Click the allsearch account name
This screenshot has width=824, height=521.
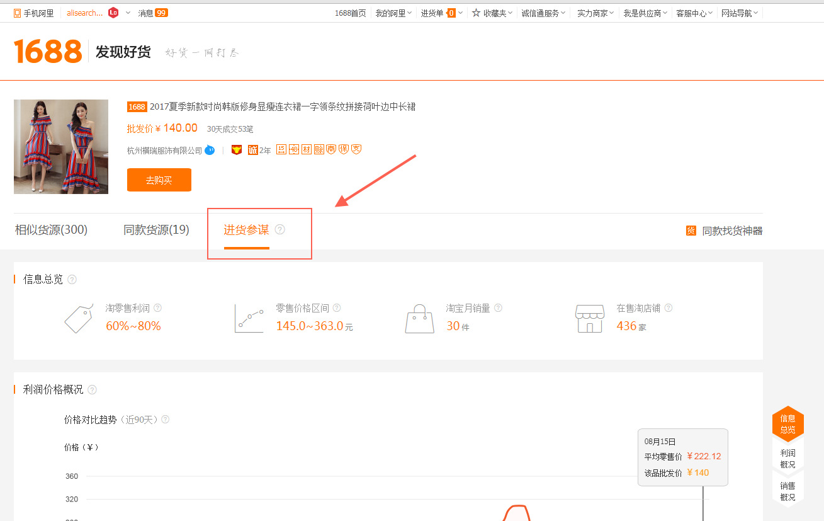[x=85, y=13]
